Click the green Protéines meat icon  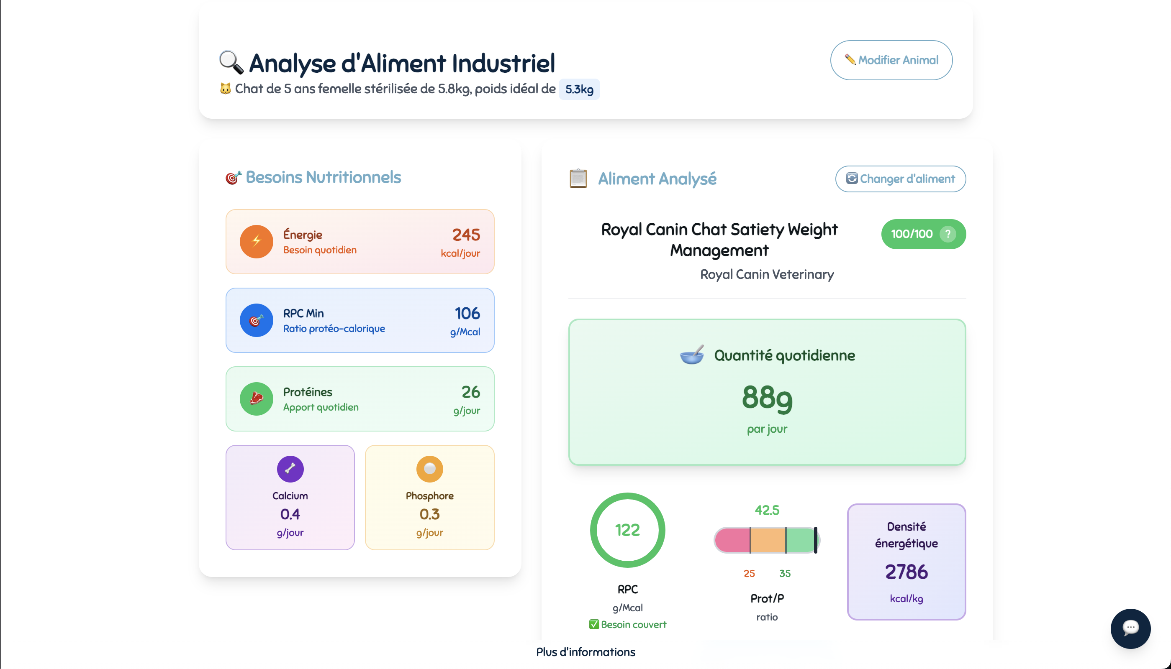click(x=256, y=399)
